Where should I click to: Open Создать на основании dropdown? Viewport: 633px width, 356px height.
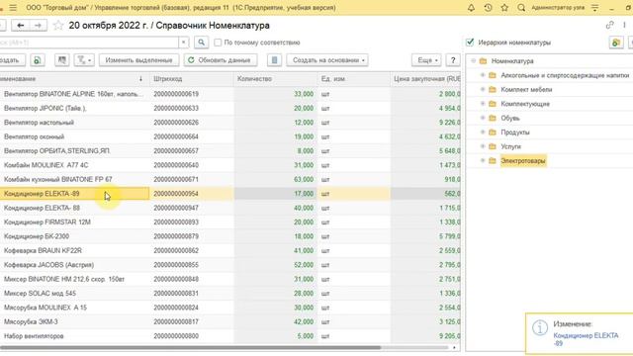coord(327,60)
